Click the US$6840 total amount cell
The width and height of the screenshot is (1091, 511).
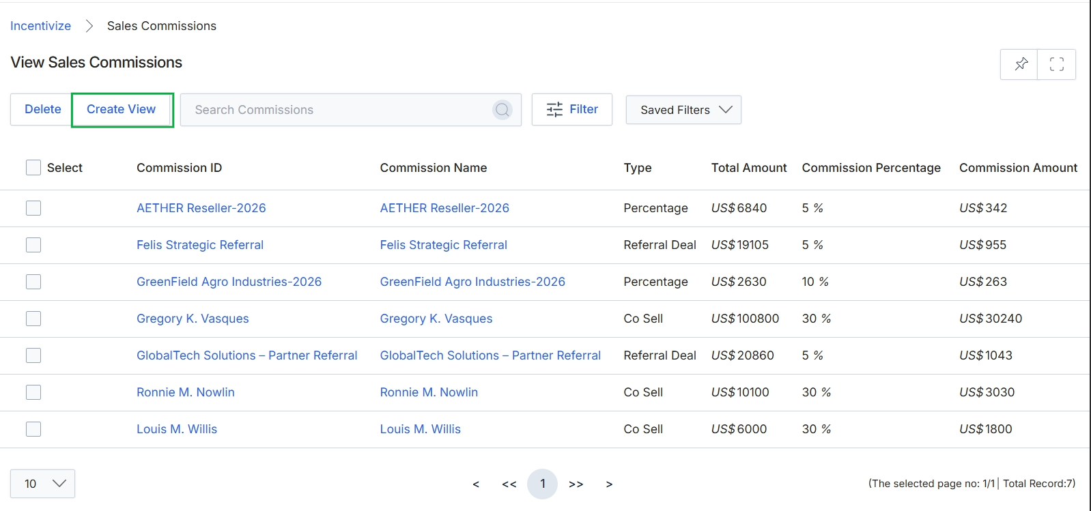coord(739,208)
